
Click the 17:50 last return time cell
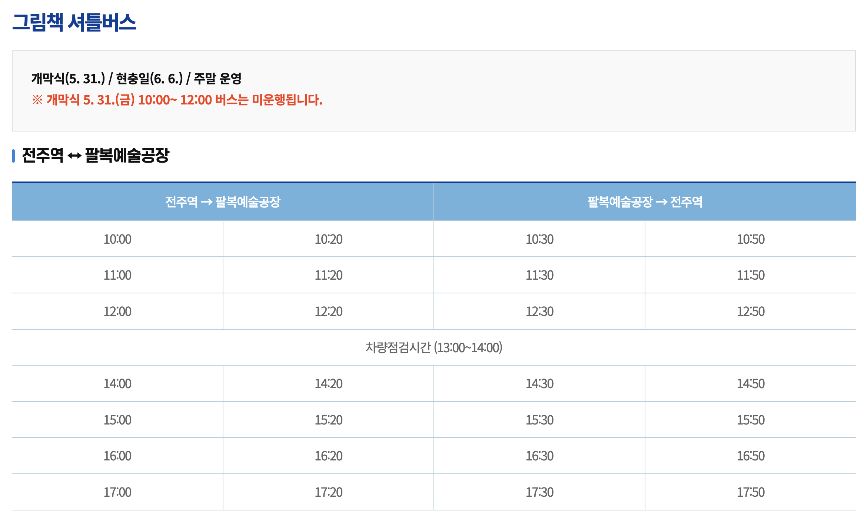[x=751, y=492]
